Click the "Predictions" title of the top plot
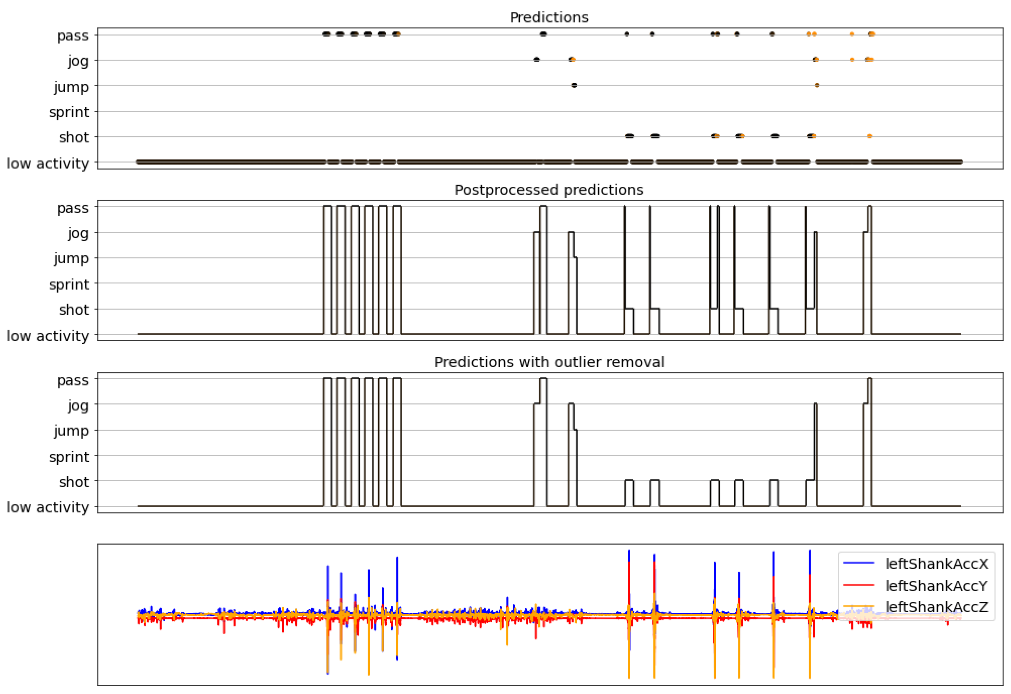Image resolution: width=1011 pixels, height=694 pixels. tap(549, 17)
